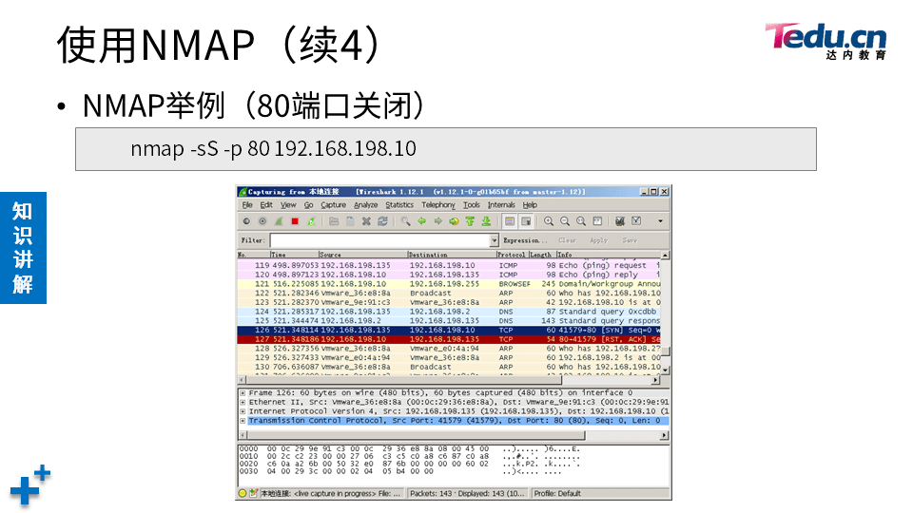
Task: Sort packets by Source column header
Action: pyautogui.click(x=362, y=255)
